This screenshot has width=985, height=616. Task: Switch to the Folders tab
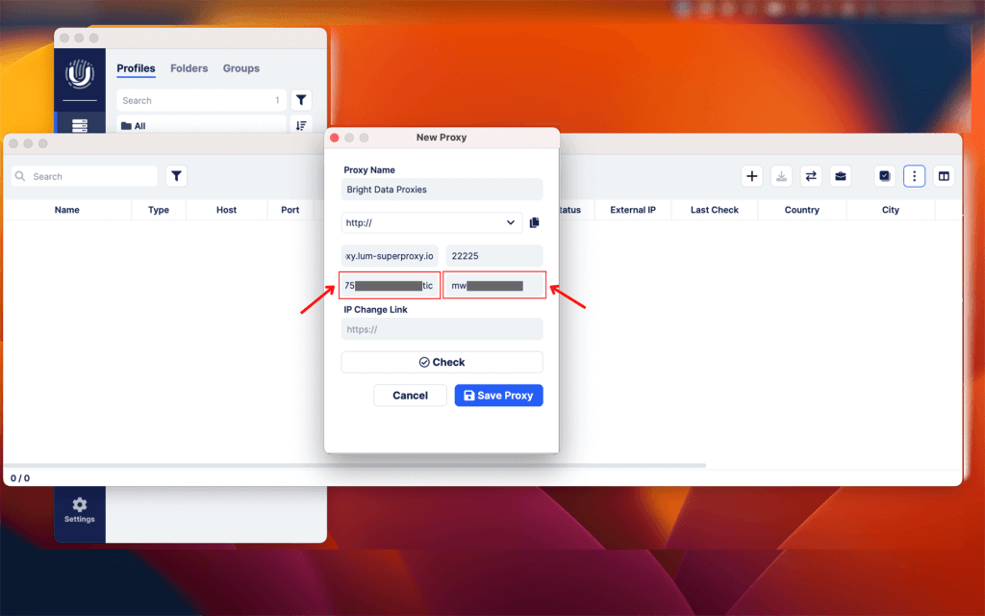pos(189,68)
